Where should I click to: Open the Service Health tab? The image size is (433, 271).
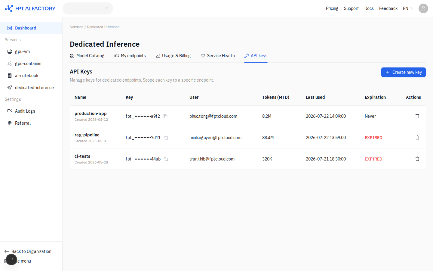click(218, 56)
